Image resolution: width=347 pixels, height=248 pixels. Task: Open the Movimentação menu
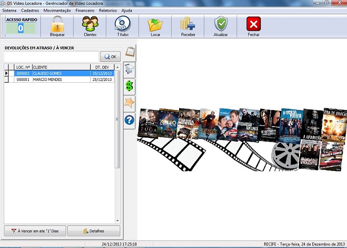57,10
